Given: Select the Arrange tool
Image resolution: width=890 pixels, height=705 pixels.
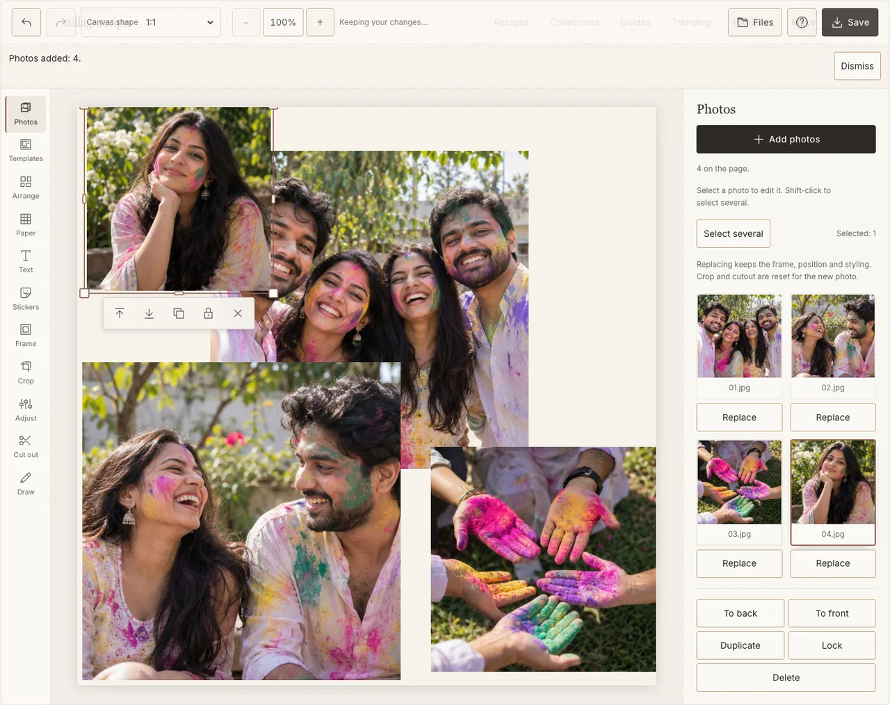Looking at the screenshot, I should tap(26, 188).
